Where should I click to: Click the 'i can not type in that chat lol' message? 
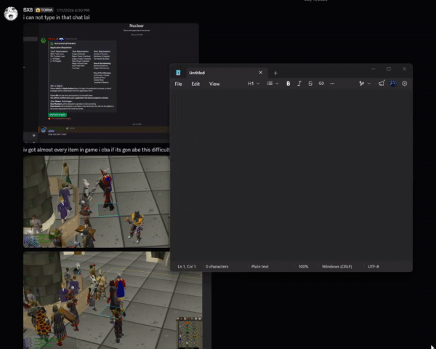(x=57, y=17)
